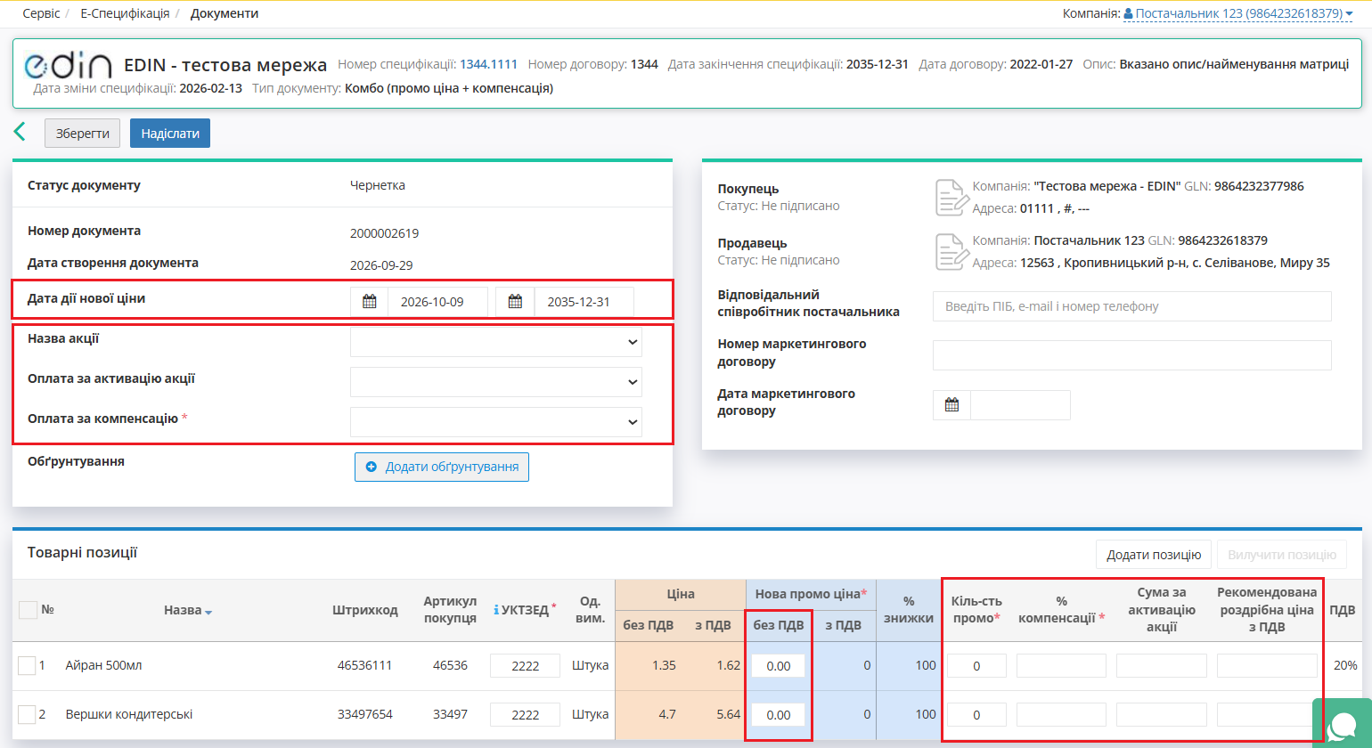Click marketing contract number field
Viewport: 1372px width, 748px height.
coord(1132,355)
